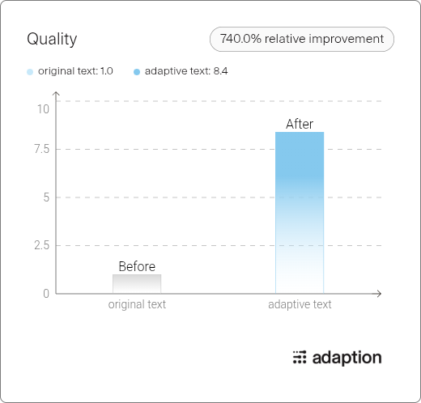Click the adaption brand wordmark
The width and height of the screenshot is (421, 403).
pyautogui.click(x=347, y=358)
